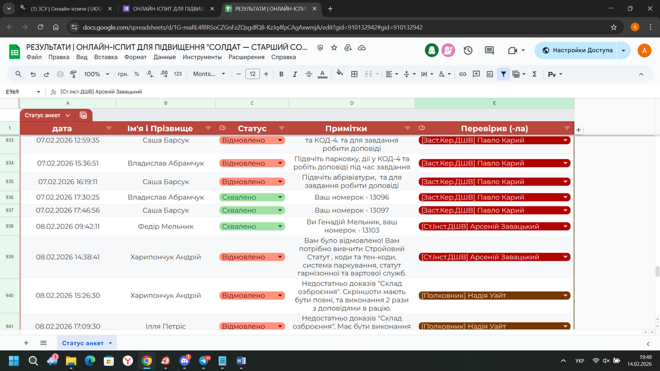Toggle the filter button in toolbar
Viewport: 660px width, 371px height.
503,74
